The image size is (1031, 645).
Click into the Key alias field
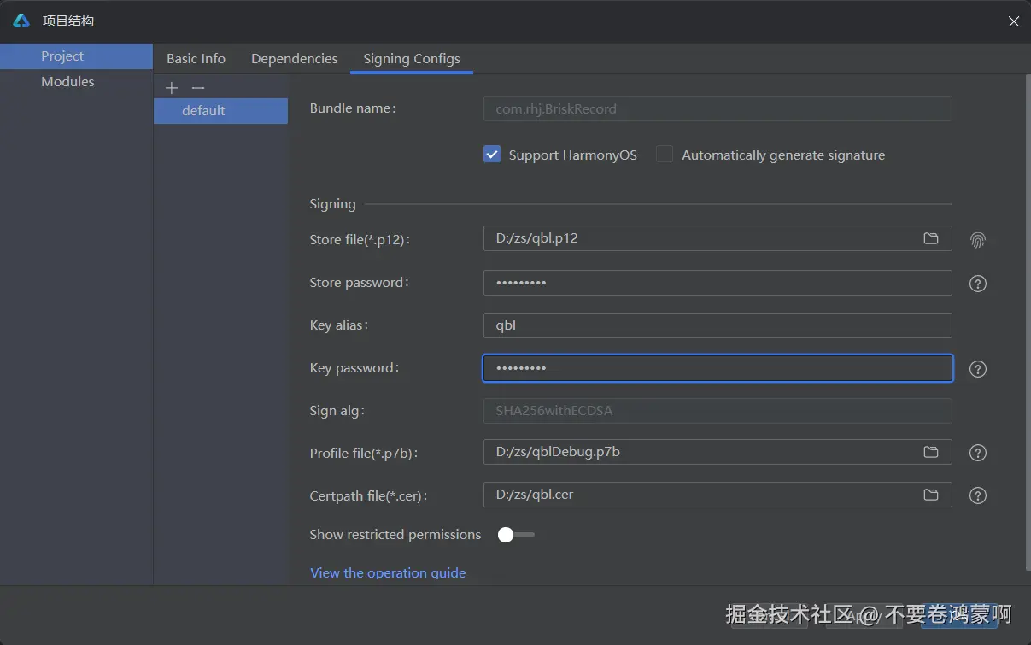point(717,325)
